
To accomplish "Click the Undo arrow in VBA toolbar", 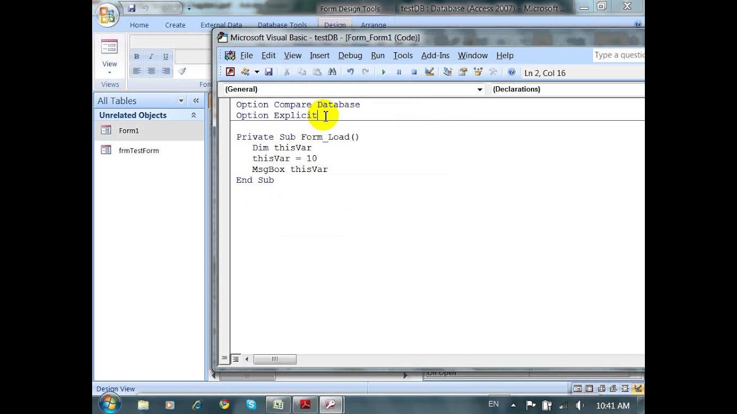I will click(x=350, y=72).
